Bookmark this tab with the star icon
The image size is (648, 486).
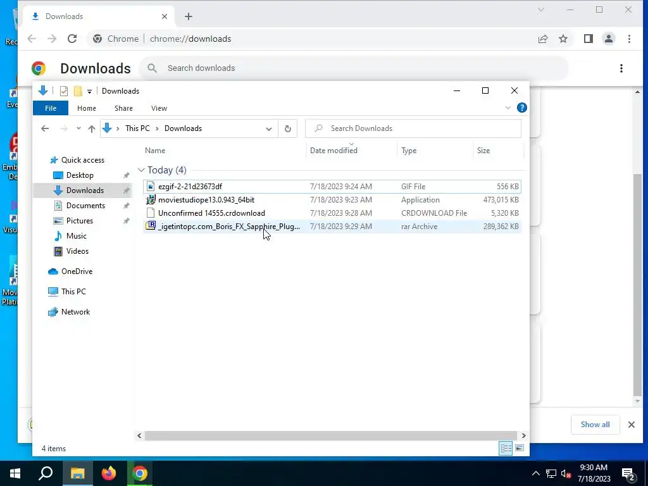point(563,39)
